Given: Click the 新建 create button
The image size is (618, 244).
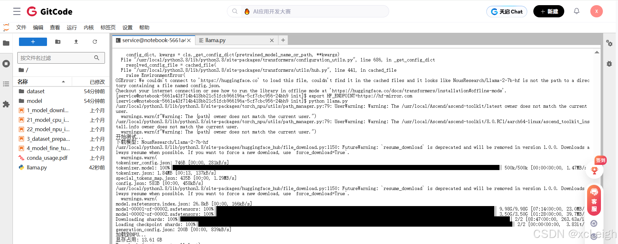Looking at the screenshot, I should (x=549, y=12).
